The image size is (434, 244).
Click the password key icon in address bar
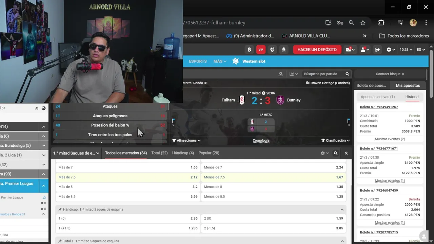point(340,23)
